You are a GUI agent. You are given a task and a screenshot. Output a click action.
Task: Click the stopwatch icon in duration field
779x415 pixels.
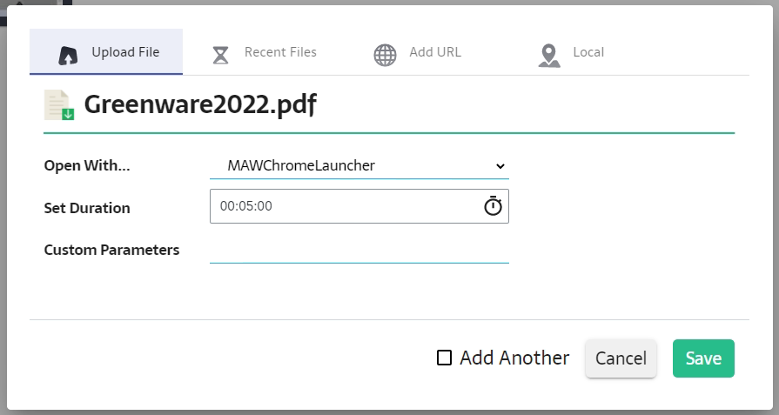point(493,207)
